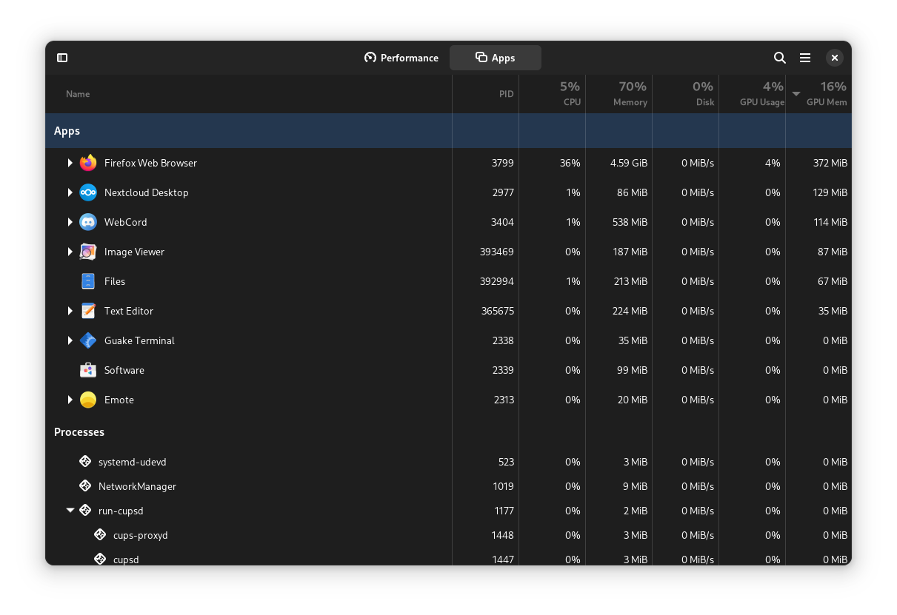Click the Firefox memory value 4.59 GiB

click(629, 163)
